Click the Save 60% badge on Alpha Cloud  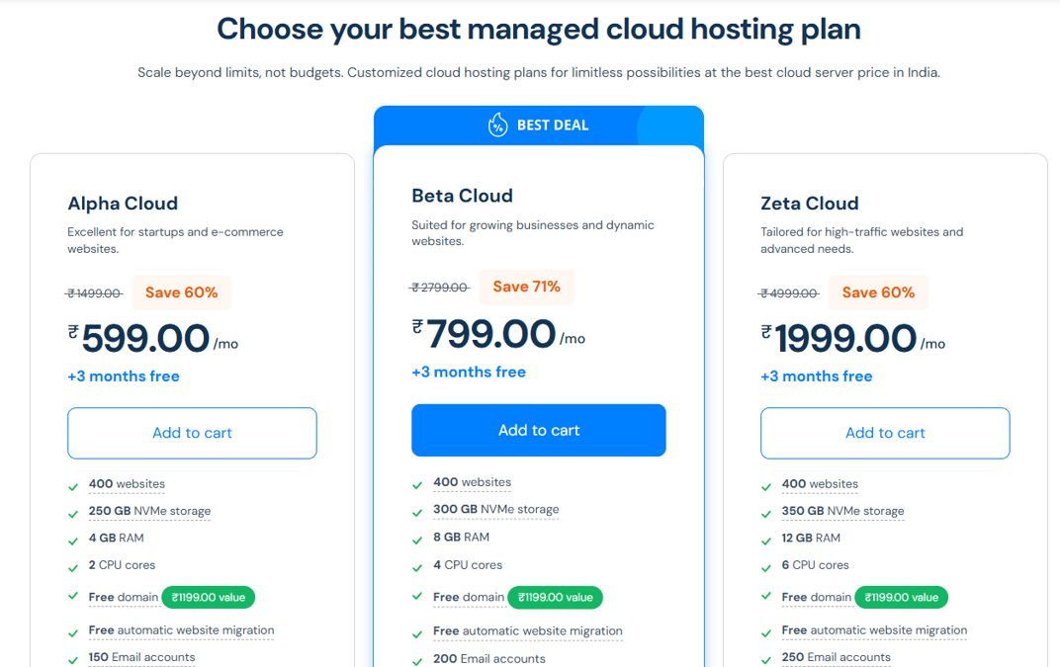point(182,292)
